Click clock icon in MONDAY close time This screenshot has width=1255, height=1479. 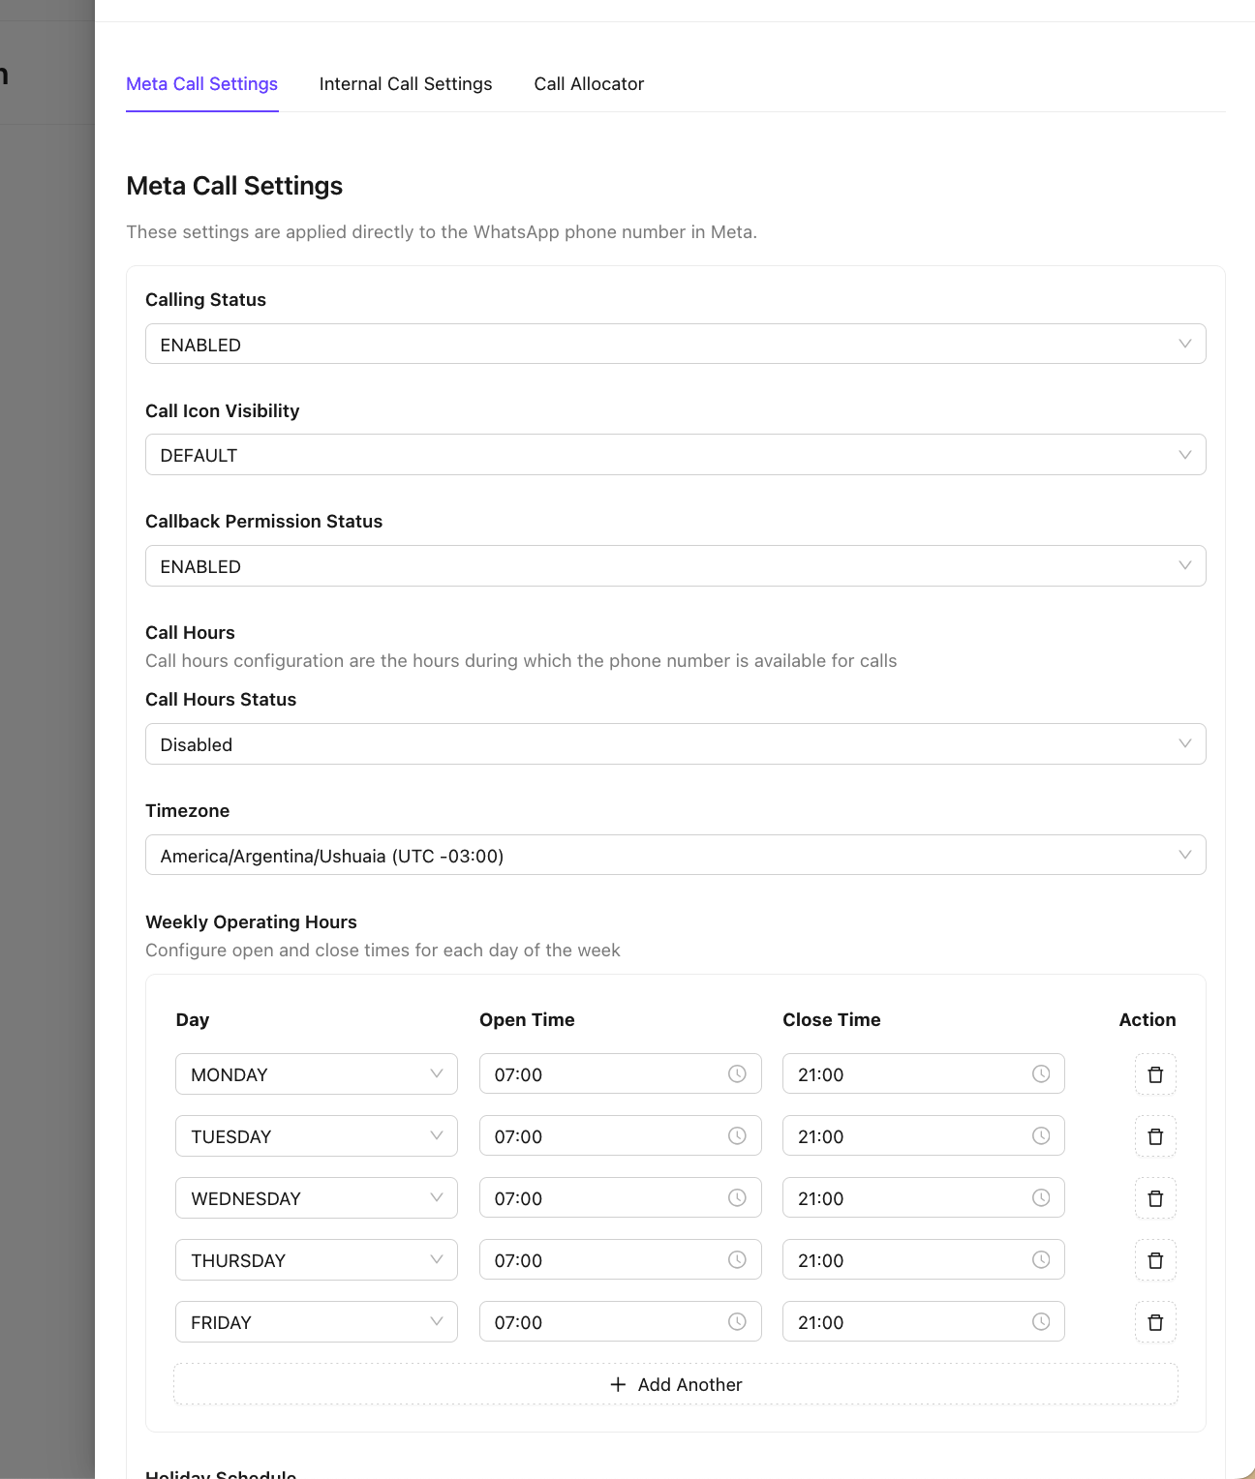pyautogui.click(x=1041, y=1073)
